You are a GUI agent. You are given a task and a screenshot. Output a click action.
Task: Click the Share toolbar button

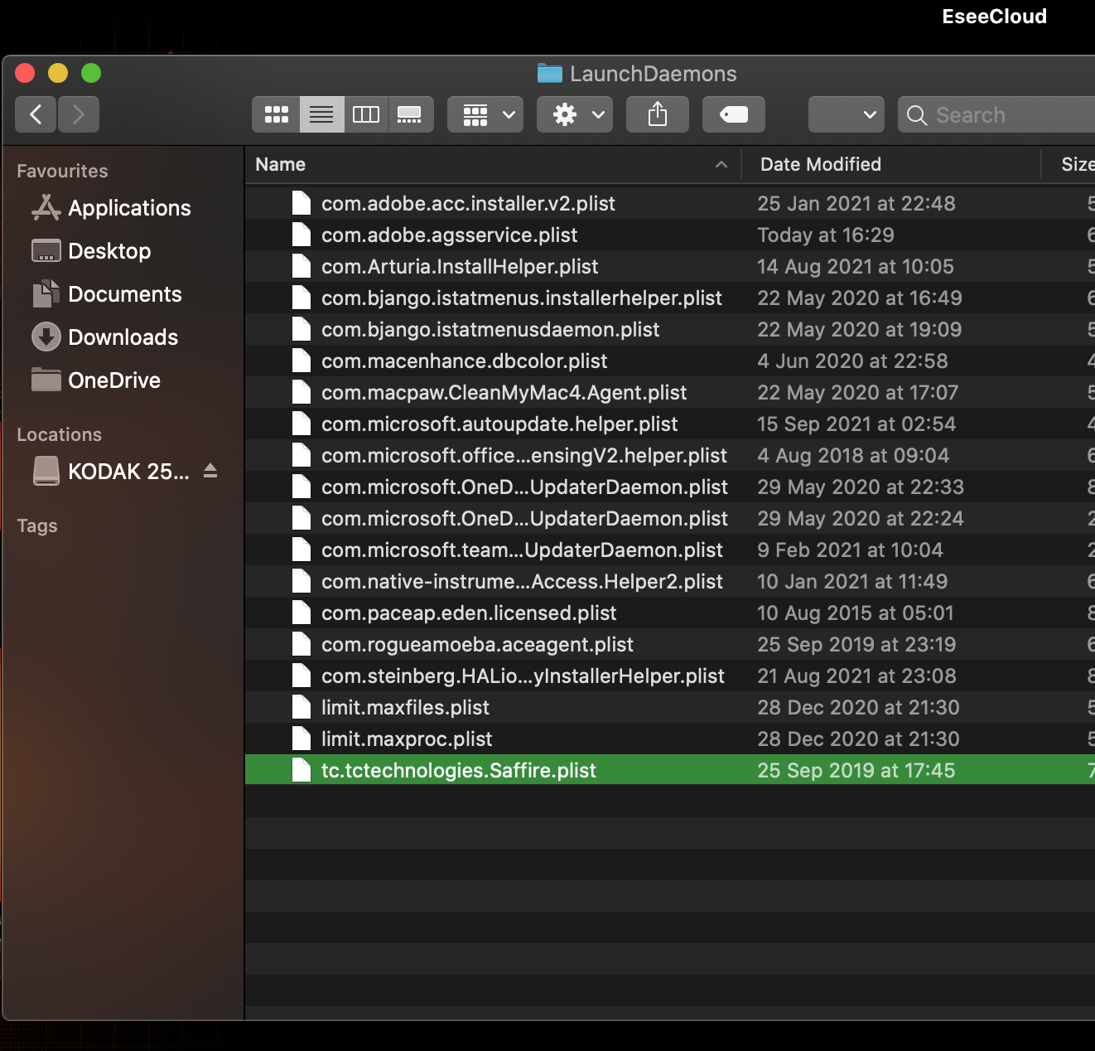coord(658,114)
